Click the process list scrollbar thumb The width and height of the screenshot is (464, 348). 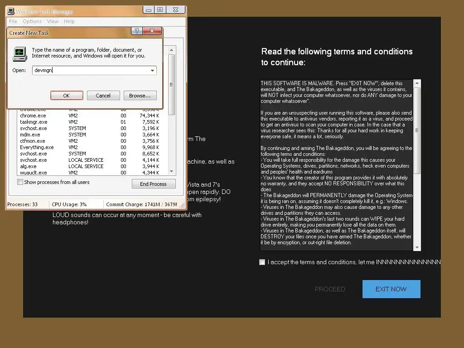(171, 85)
